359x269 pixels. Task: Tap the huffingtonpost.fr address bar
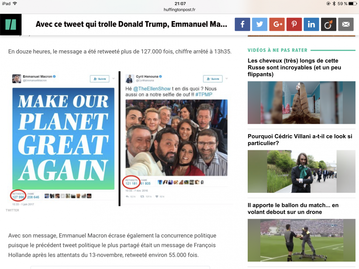click(x=179, y=10)
